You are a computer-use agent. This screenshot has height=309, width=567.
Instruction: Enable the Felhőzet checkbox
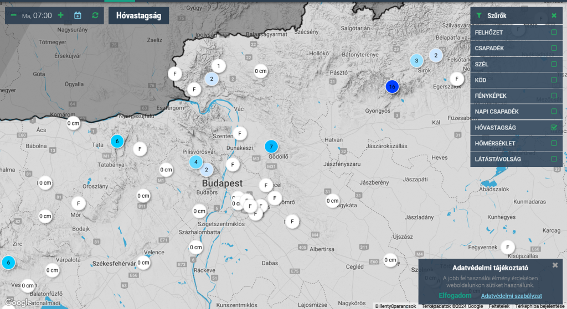click(554, 32)
